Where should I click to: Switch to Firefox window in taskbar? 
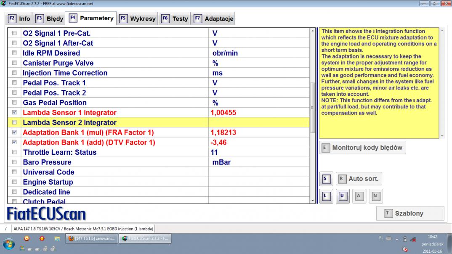pos(91,238)
